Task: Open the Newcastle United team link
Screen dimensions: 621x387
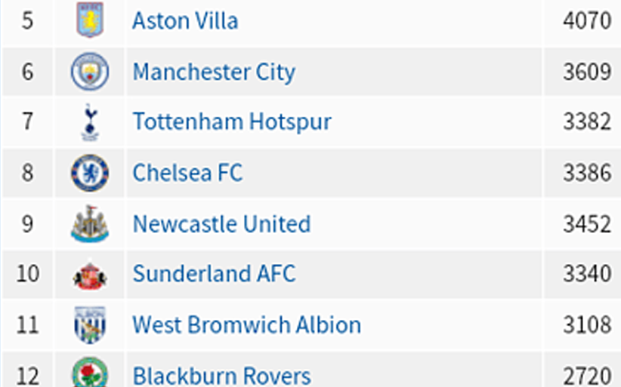Action: click(221, 224)
